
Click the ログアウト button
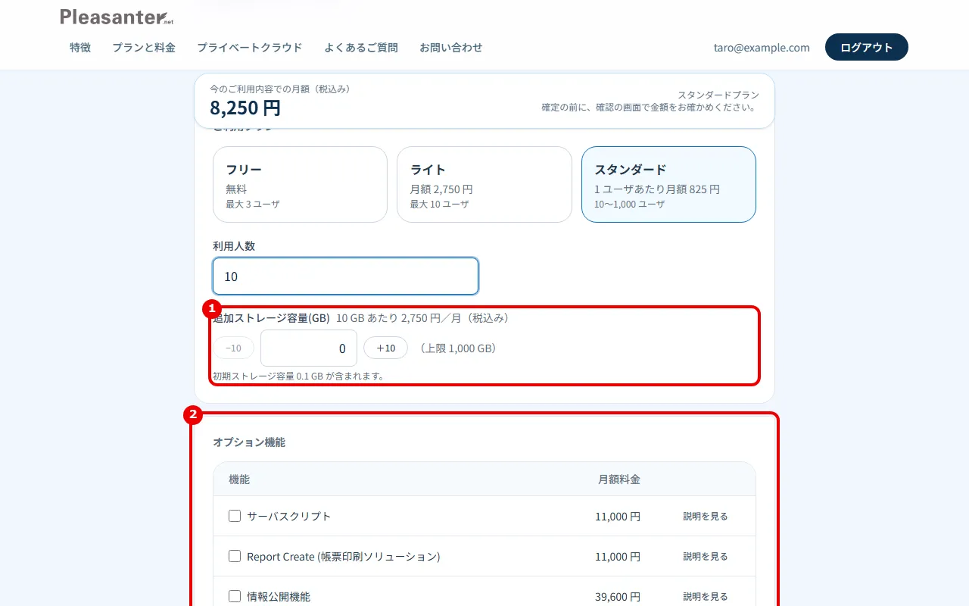867,47
